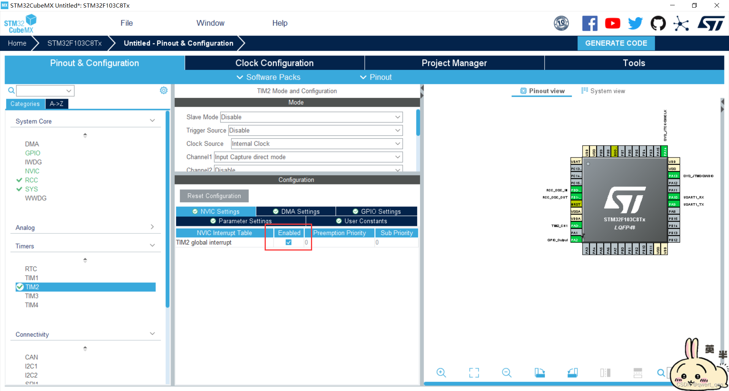
Task: Select TIM3 in the Timers list
Action: (x=32, y=296)
